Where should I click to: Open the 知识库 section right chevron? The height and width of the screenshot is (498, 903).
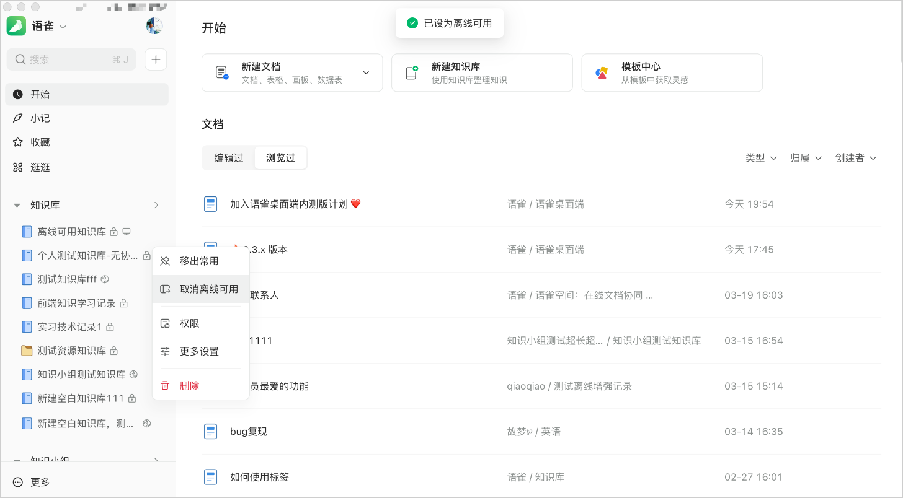[156, 205]
